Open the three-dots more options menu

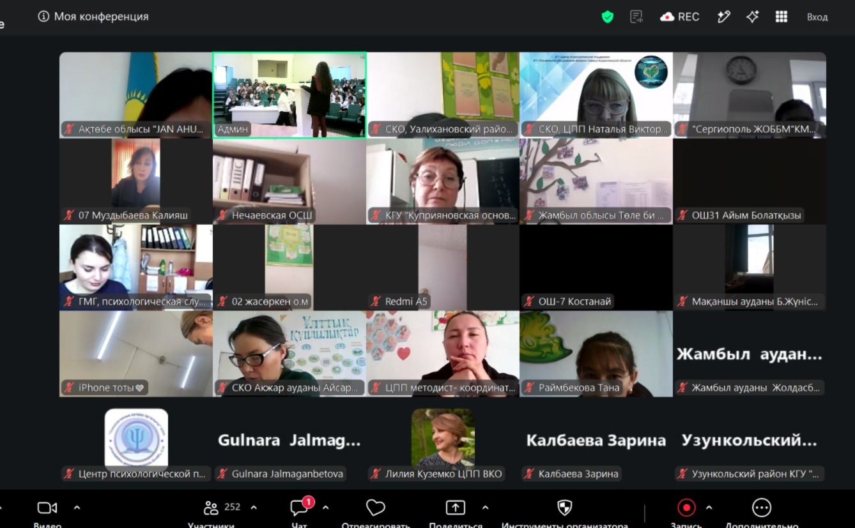(762, 508)
